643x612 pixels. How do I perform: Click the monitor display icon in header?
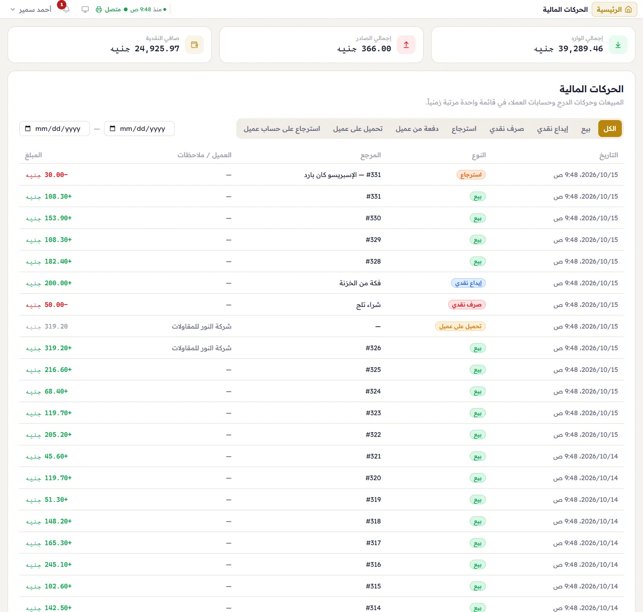pyautogui.click(x=85, y=9)
